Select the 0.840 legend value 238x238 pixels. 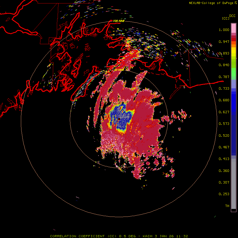click(x=224, y=65)
